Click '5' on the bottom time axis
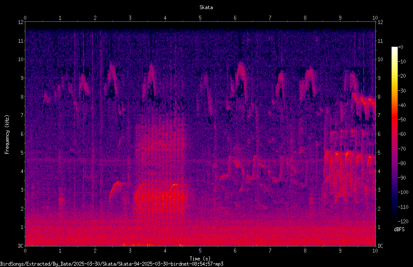Viewport: 413px width, 267px height. point(200,251)
